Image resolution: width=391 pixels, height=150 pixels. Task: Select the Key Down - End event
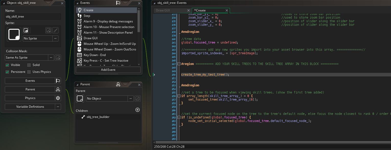pyautogui.click(x=106, y=55)
